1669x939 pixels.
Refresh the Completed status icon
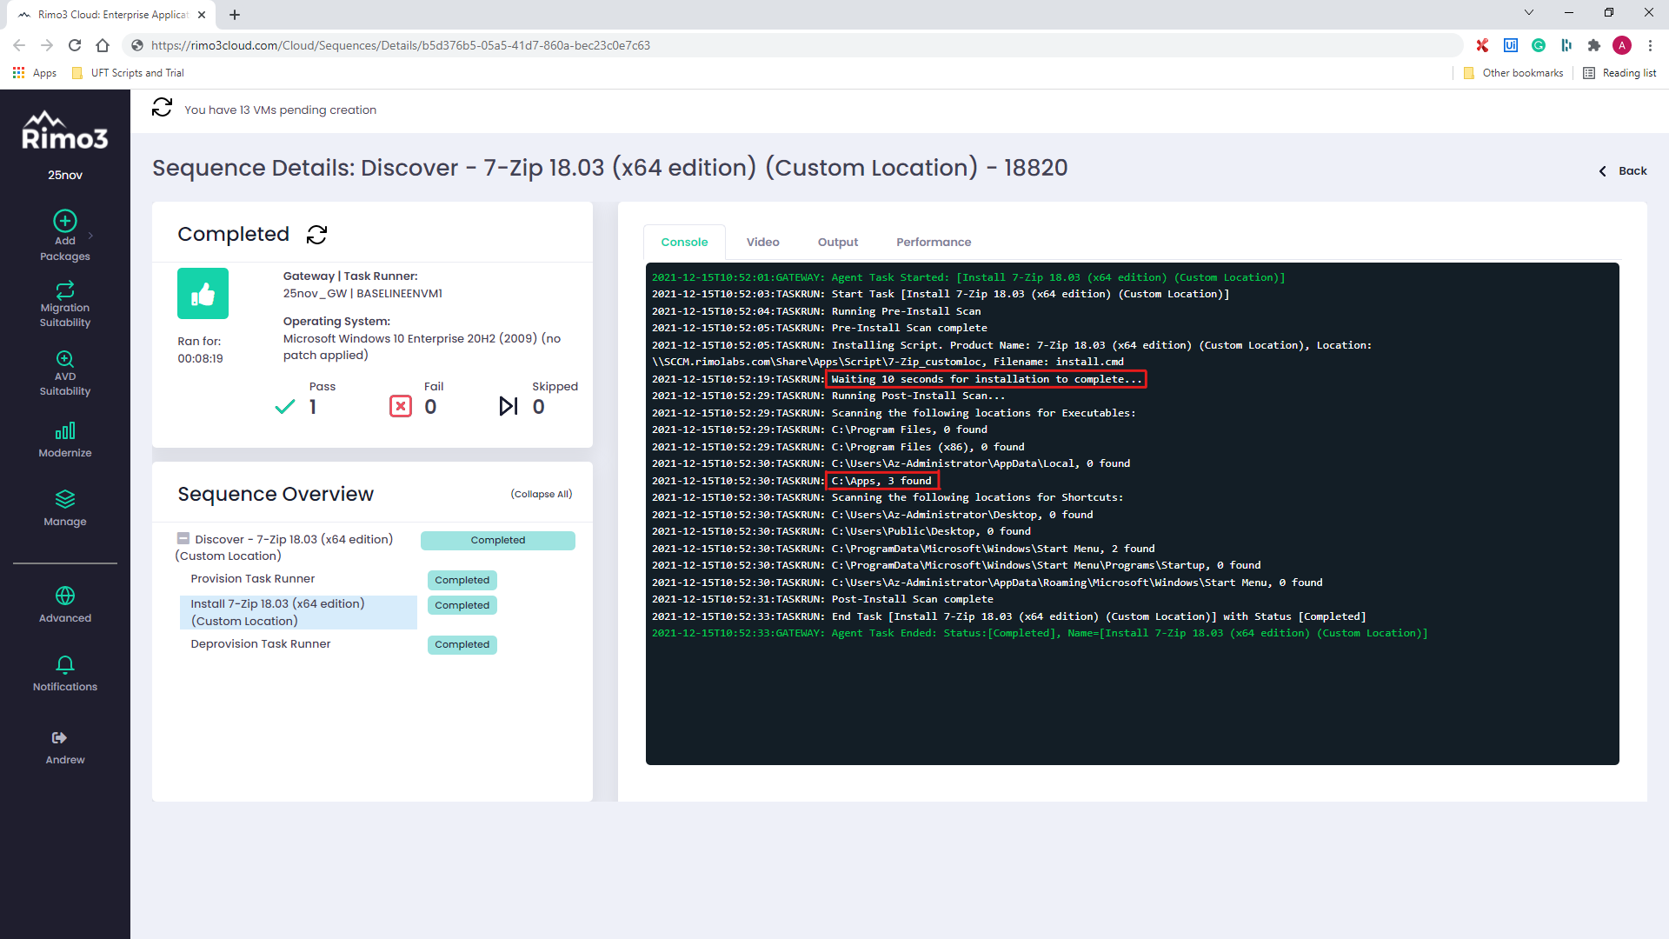coord(317,235)
